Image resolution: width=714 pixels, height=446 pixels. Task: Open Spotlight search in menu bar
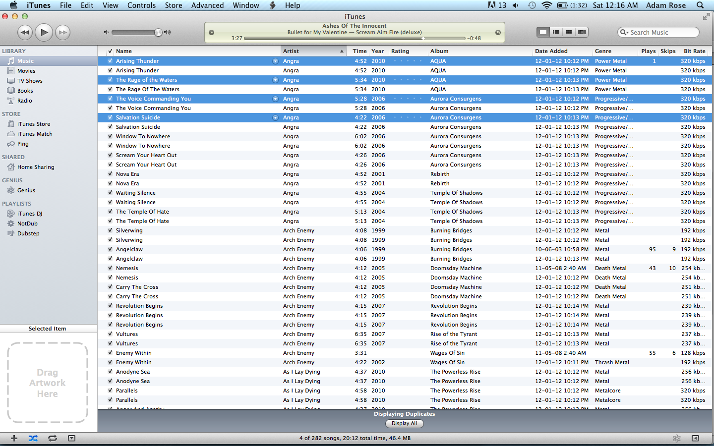point(700,5)
